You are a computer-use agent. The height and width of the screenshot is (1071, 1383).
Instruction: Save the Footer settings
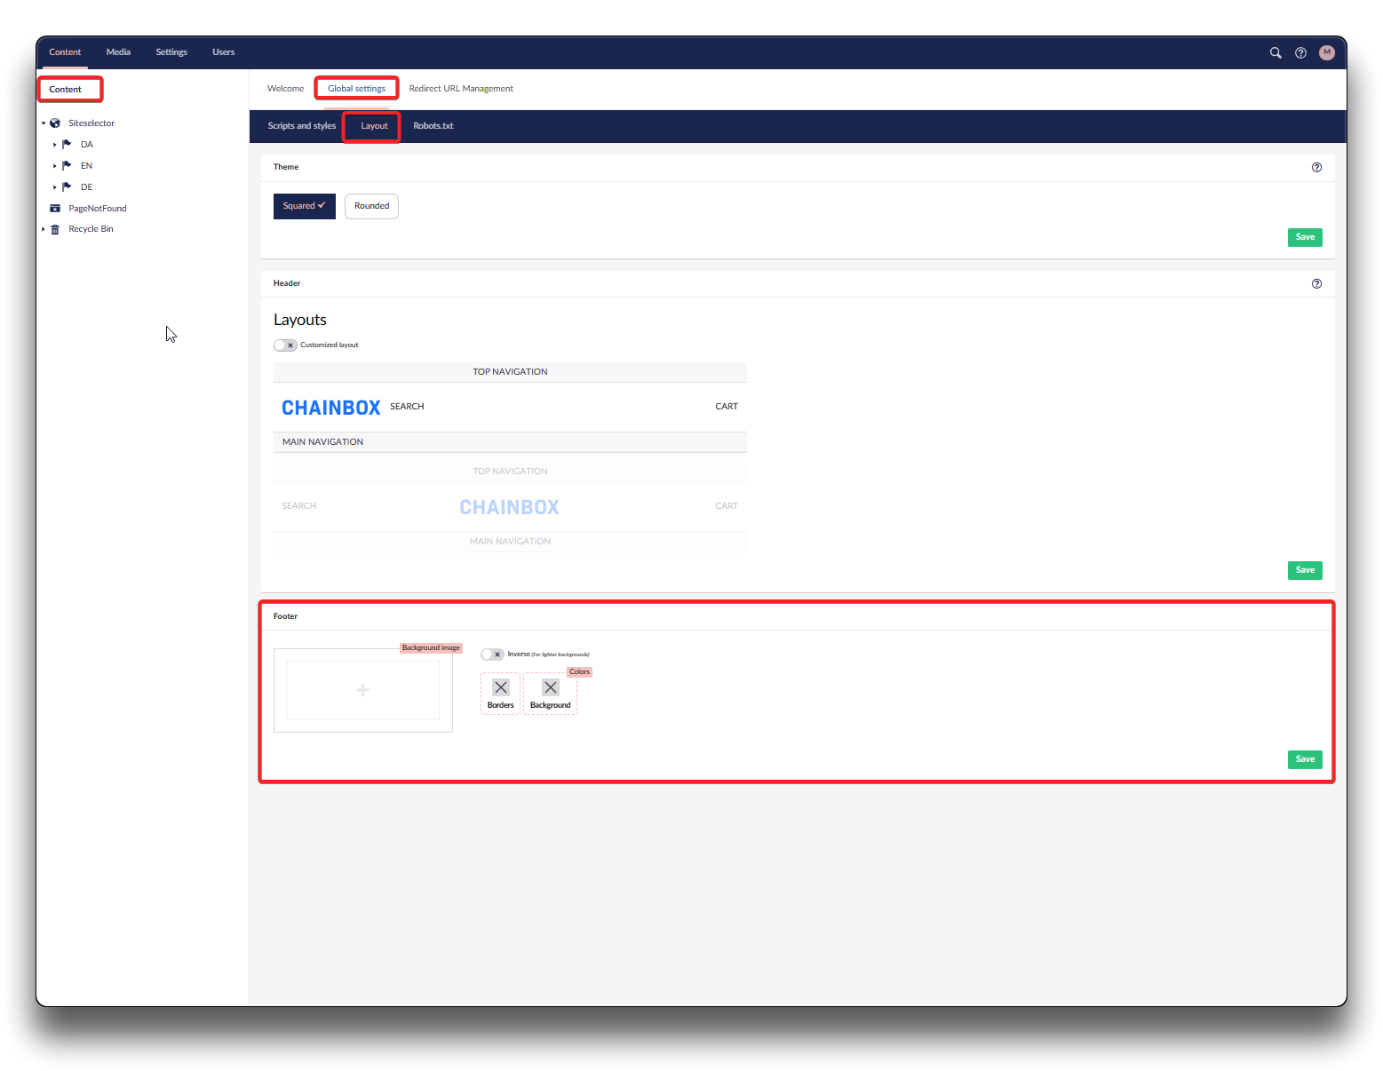(x=1304, y=759)
